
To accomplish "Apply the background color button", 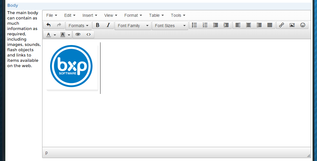I will click(x=63, y=34).
